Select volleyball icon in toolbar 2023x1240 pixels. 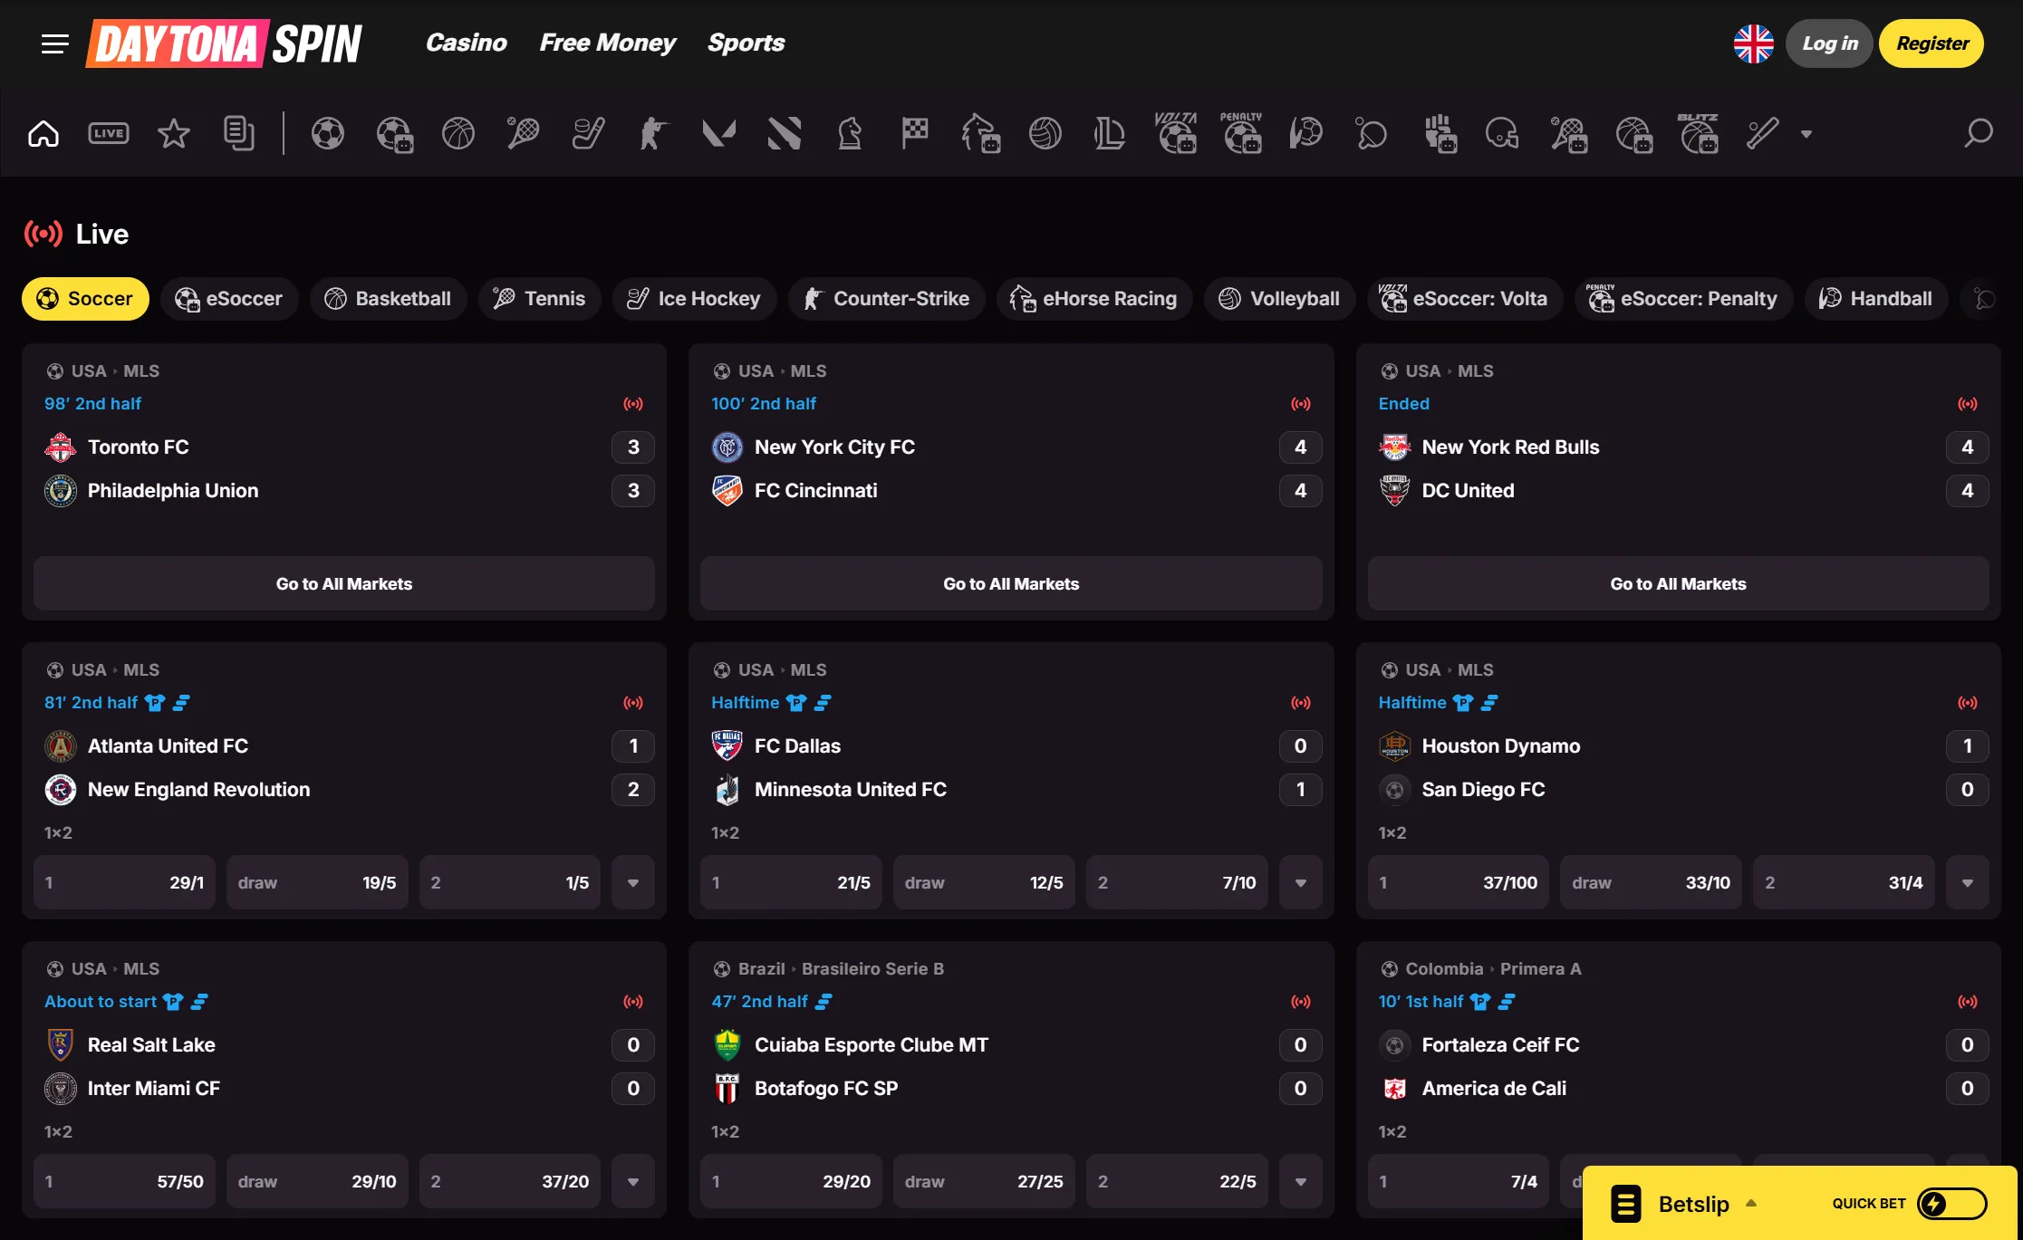point(1045,134)
